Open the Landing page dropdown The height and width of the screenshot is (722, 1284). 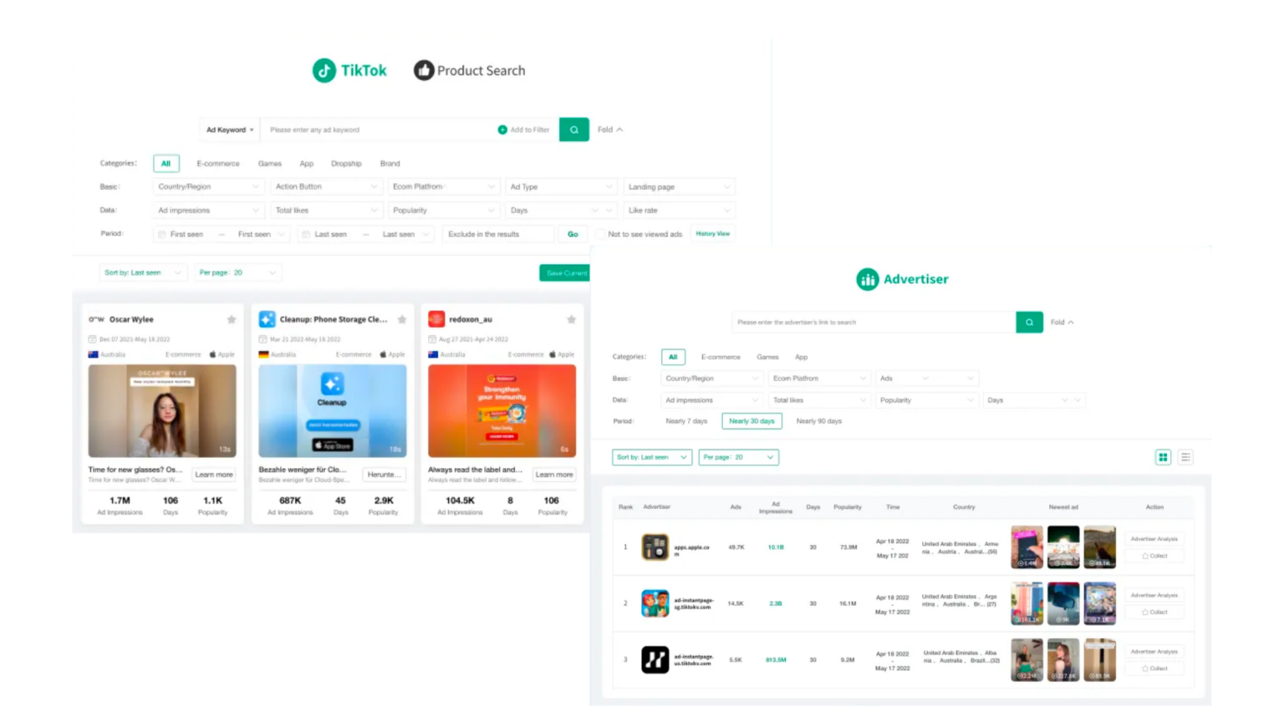pyautogui.click(x=679, y=187)
